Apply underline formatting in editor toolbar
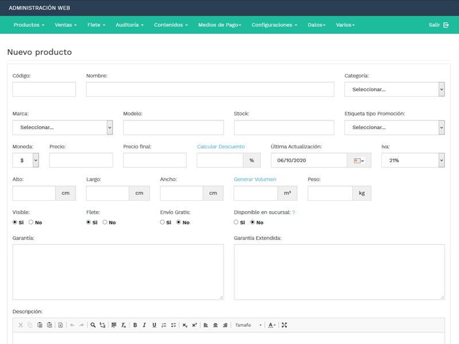Viewport: 459px width, 344px height. coord(154,325)
